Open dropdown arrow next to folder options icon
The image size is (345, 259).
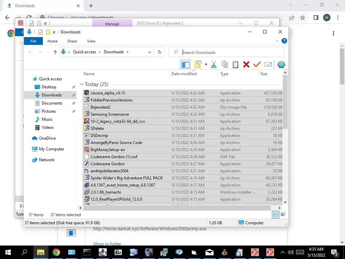pyautogui.click(x=206, y=64)
